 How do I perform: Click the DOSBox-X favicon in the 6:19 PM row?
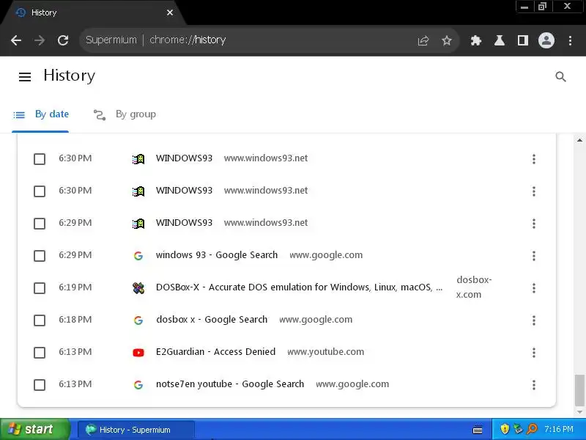(138, 287)
